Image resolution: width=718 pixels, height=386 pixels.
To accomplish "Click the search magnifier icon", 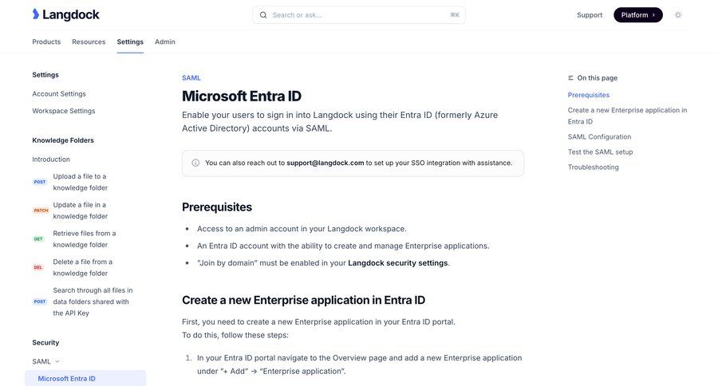I will tap(263, 15).
